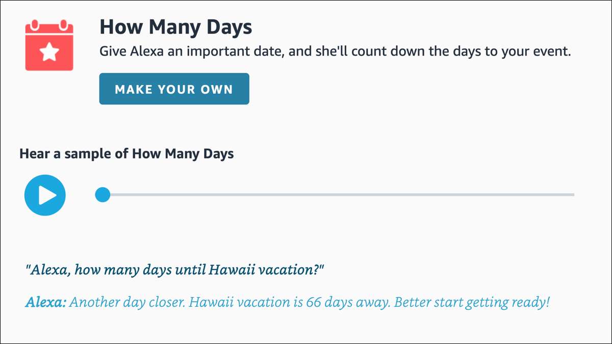Click the white star inside the calendar icon
Screen dimensions: 612x344
pyautogui.click(x=49, y=52)
